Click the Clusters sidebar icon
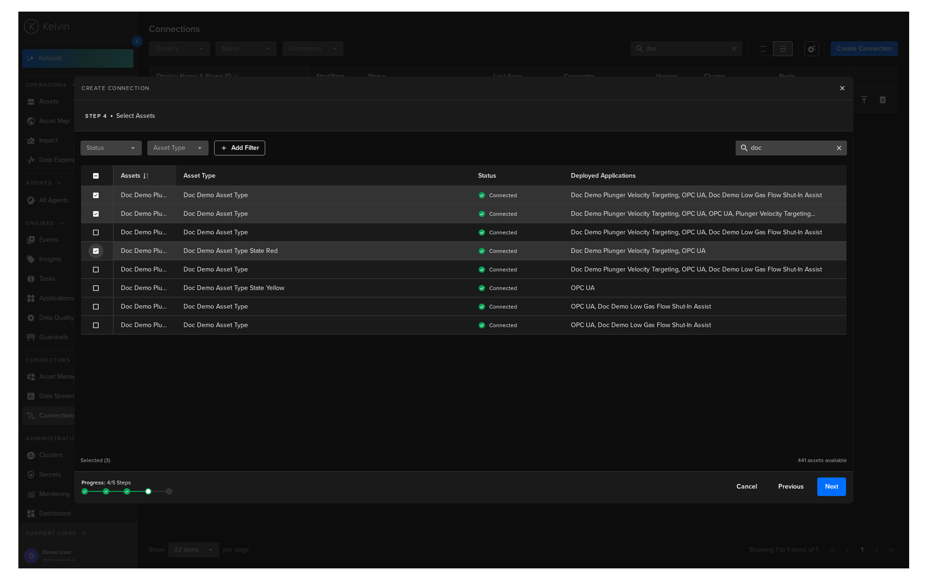 click(31, 455)
